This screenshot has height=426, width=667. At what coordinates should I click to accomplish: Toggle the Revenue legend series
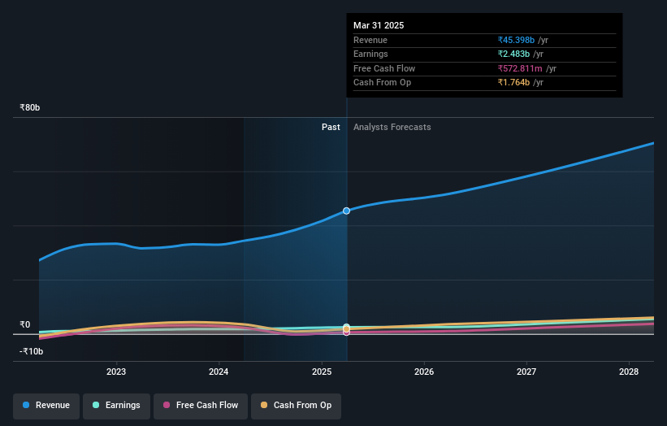click(46, 406)
